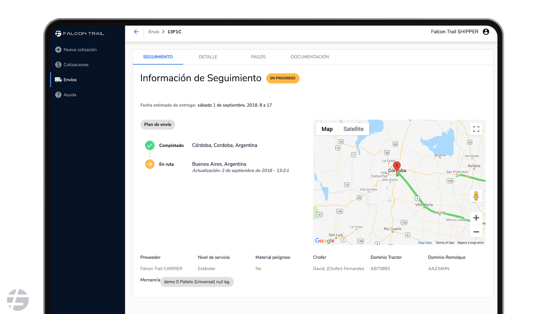Switch to the Pagos tab
The height and width of the screenshot is (314, 543).
click(x=258, y=57)
